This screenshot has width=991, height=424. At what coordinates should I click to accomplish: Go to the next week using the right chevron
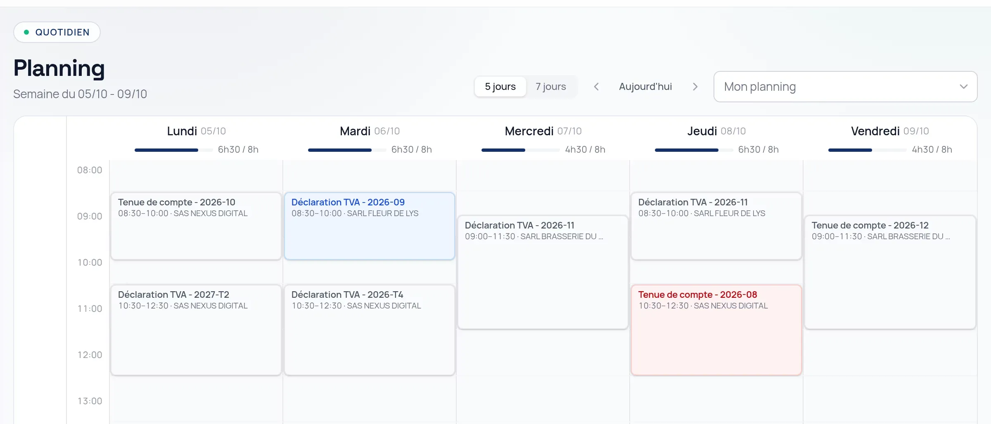695,87
